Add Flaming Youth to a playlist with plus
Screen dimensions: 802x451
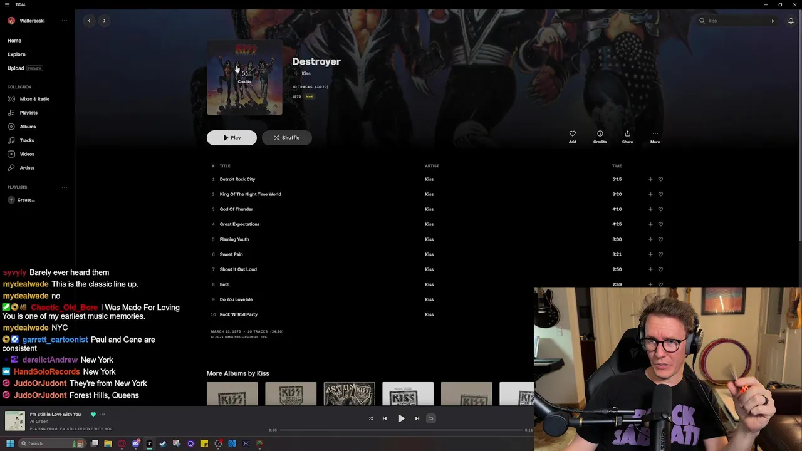[x=650, y=239]
